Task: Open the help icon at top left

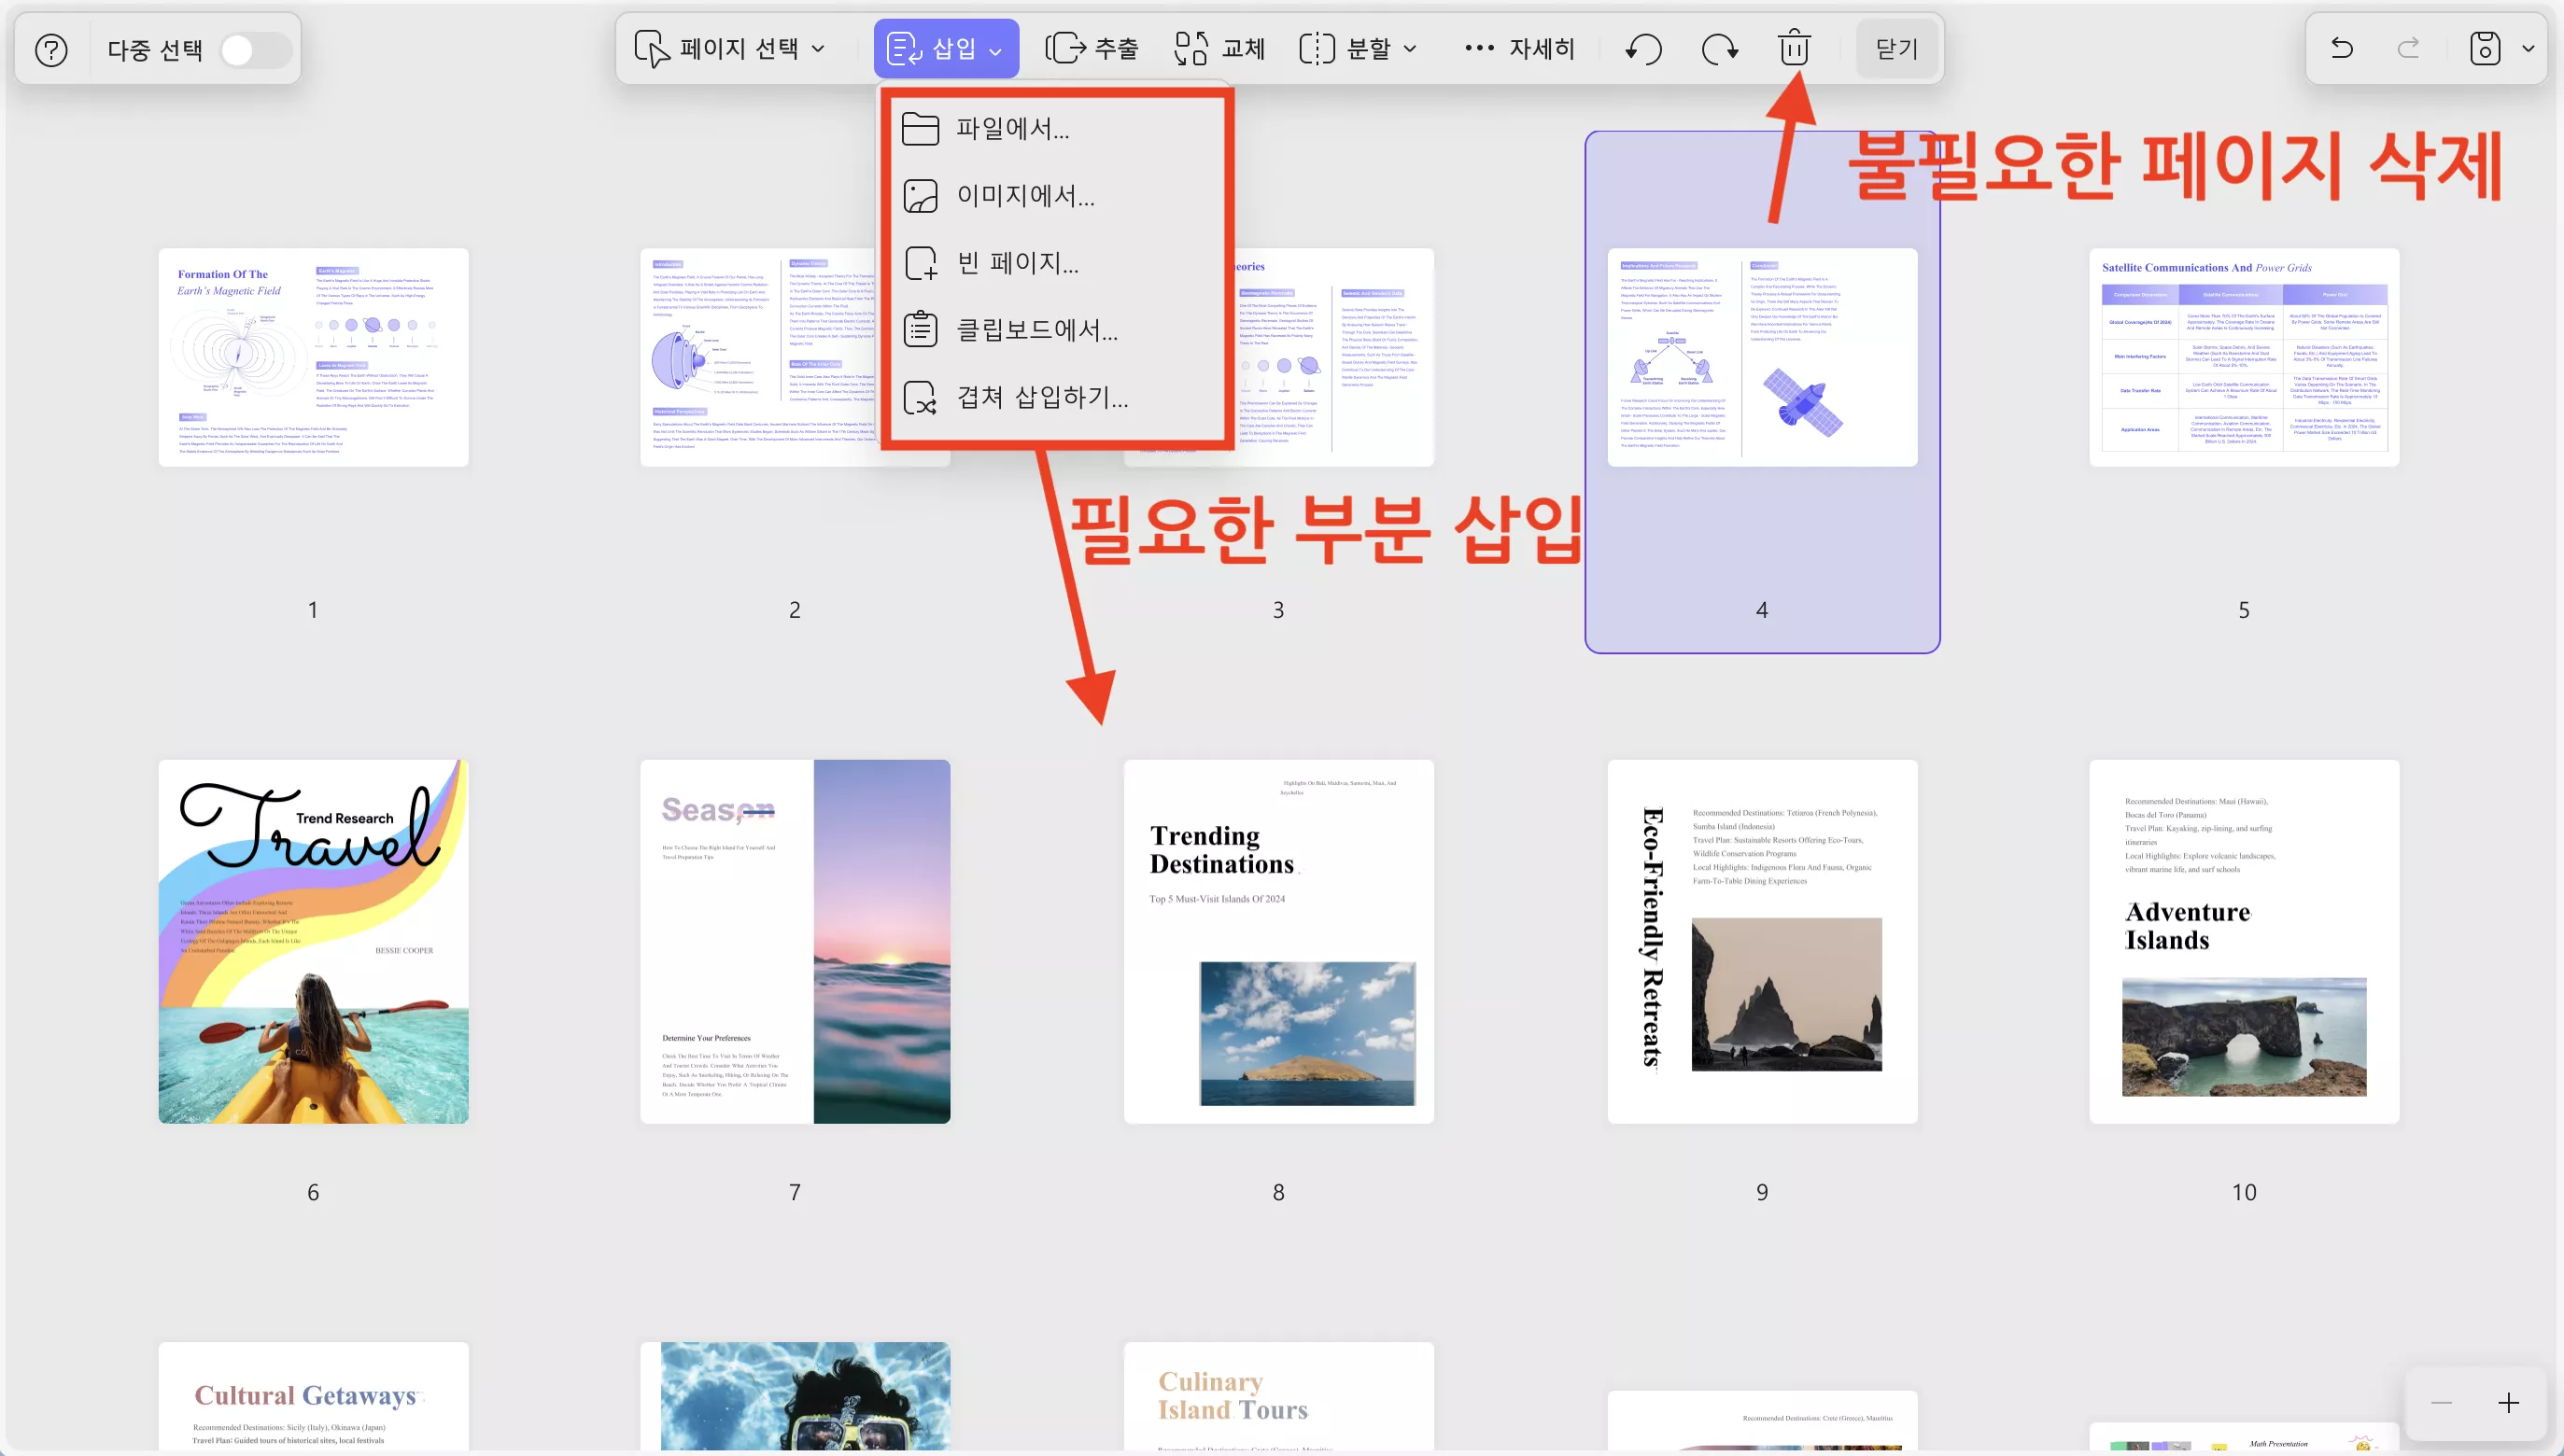Action: coord(50,49)
